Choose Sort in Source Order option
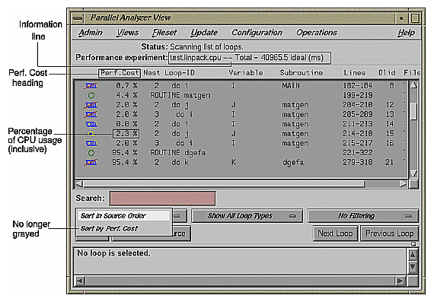 [124, 216]
